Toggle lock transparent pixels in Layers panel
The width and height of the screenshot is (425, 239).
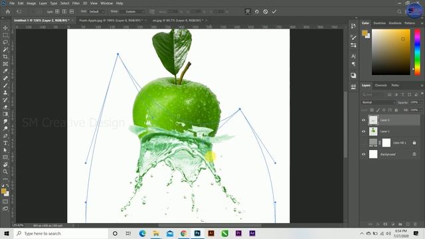click(x=372, y=110)
